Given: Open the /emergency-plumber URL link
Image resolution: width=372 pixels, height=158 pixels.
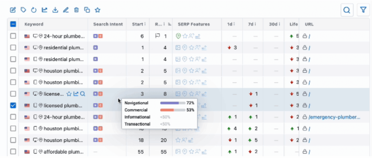Looking at the screenshot, I should tap(334, 117).
